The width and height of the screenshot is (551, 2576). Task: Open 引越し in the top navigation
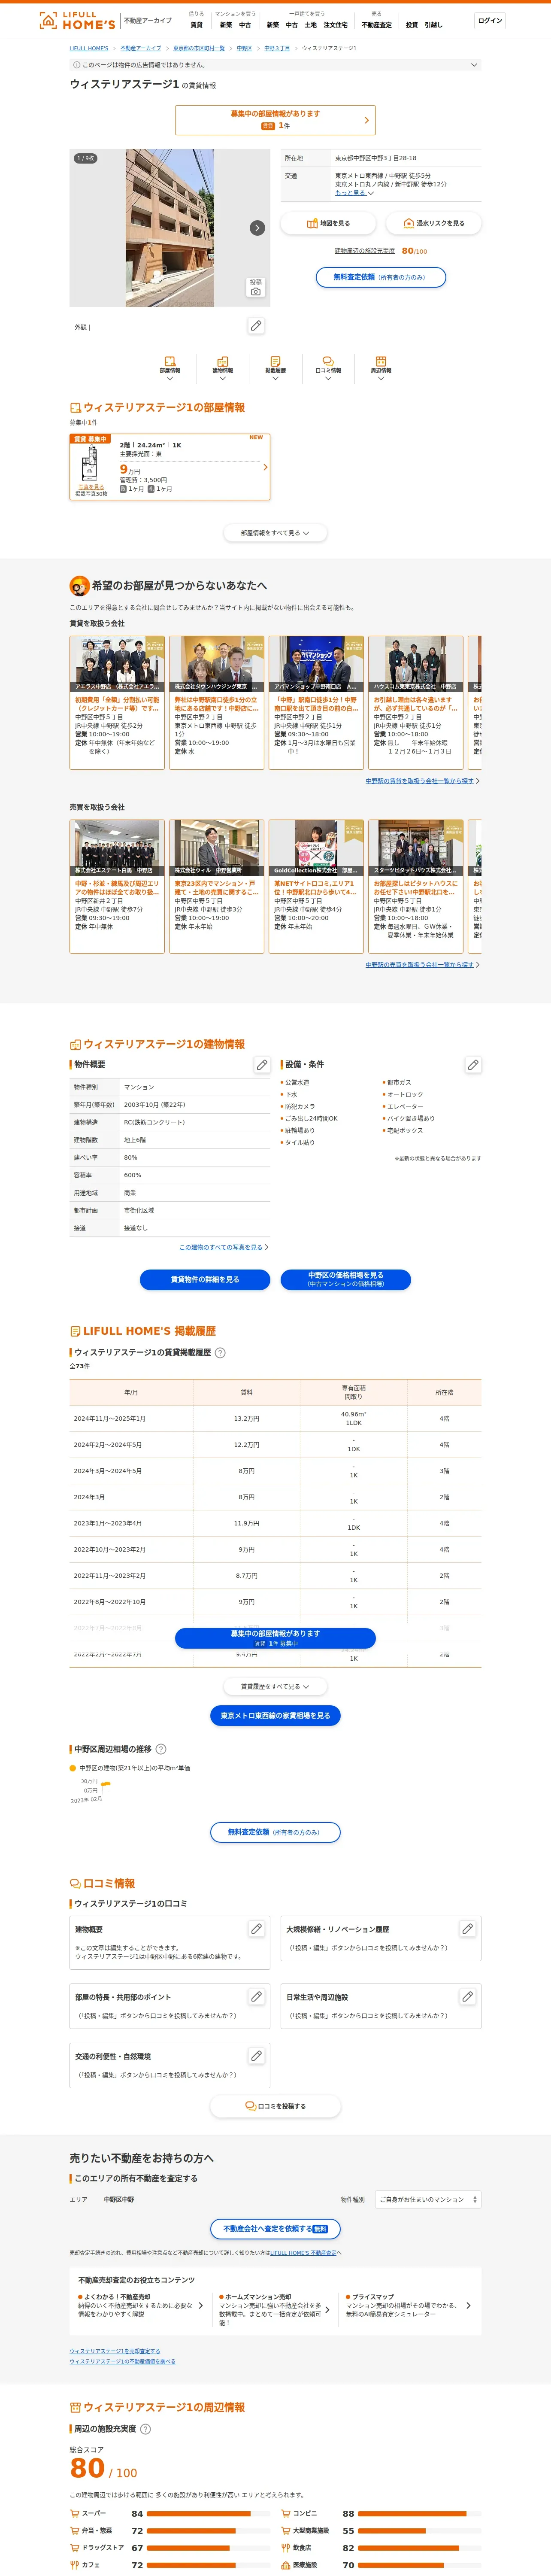tap(433, 25)
